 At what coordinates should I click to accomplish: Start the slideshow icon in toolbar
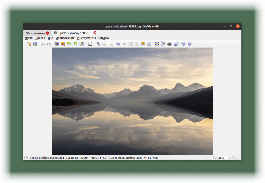143,44
